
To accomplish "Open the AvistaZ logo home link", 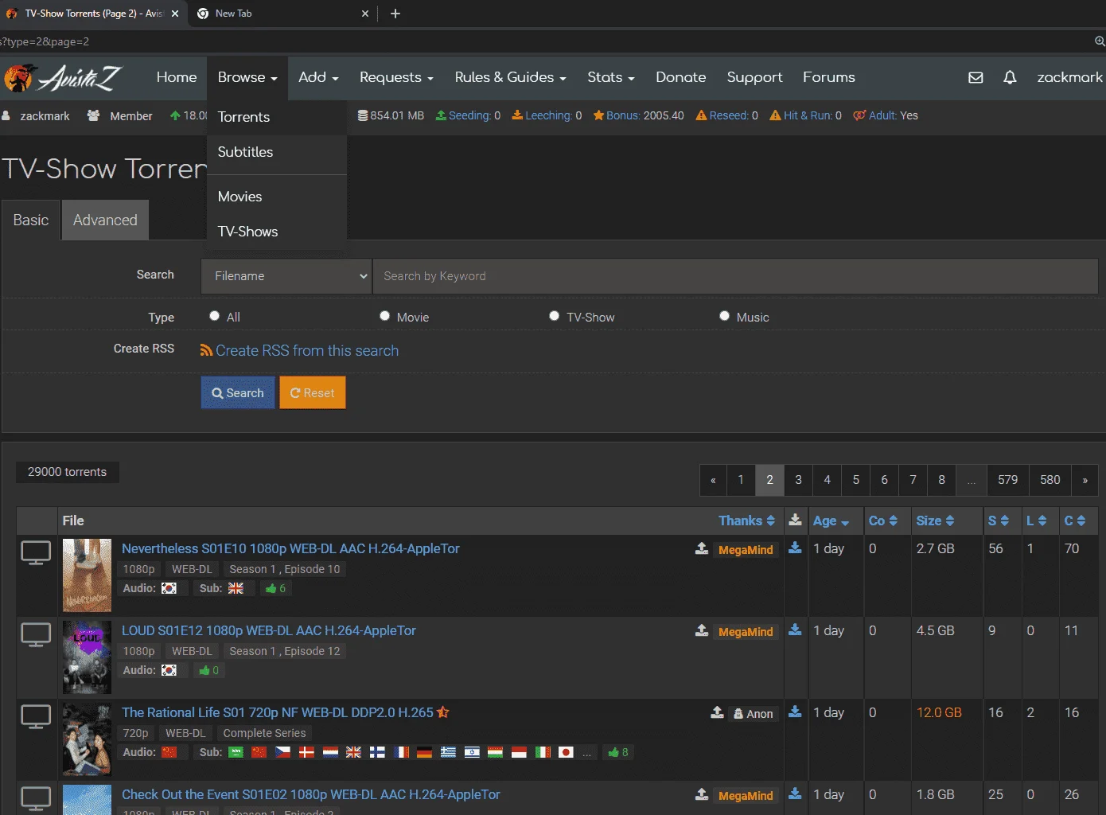I will [62, 77].
